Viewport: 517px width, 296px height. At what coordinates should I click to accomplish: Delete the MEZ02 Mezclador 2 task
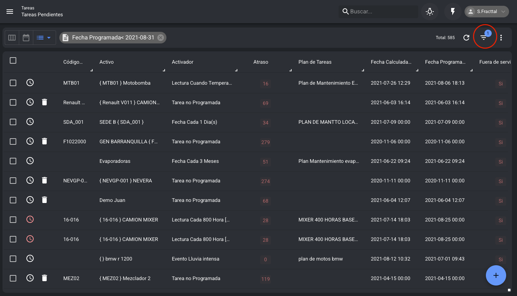(x=44, y=278)
